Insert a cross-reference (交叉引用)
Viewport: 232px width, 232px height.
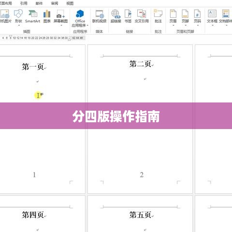click(142, 16)
